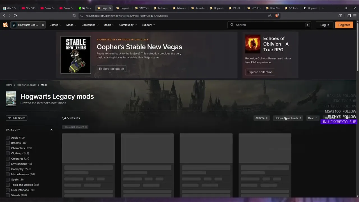Switch to the Streamlabs tab
This screenshot has width=359, height=202.
86,8
